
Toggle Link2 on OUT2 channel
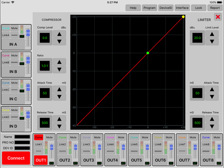coord(62,144)
